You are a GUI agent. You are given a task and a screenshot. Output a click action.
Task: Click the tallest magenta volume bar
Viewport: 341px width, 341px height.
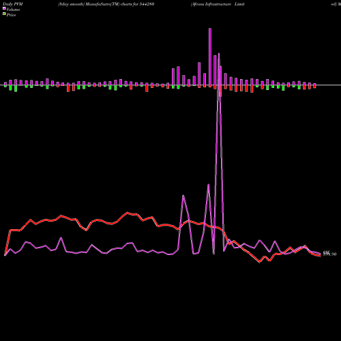pyautogui.click(x=210, y=57)
